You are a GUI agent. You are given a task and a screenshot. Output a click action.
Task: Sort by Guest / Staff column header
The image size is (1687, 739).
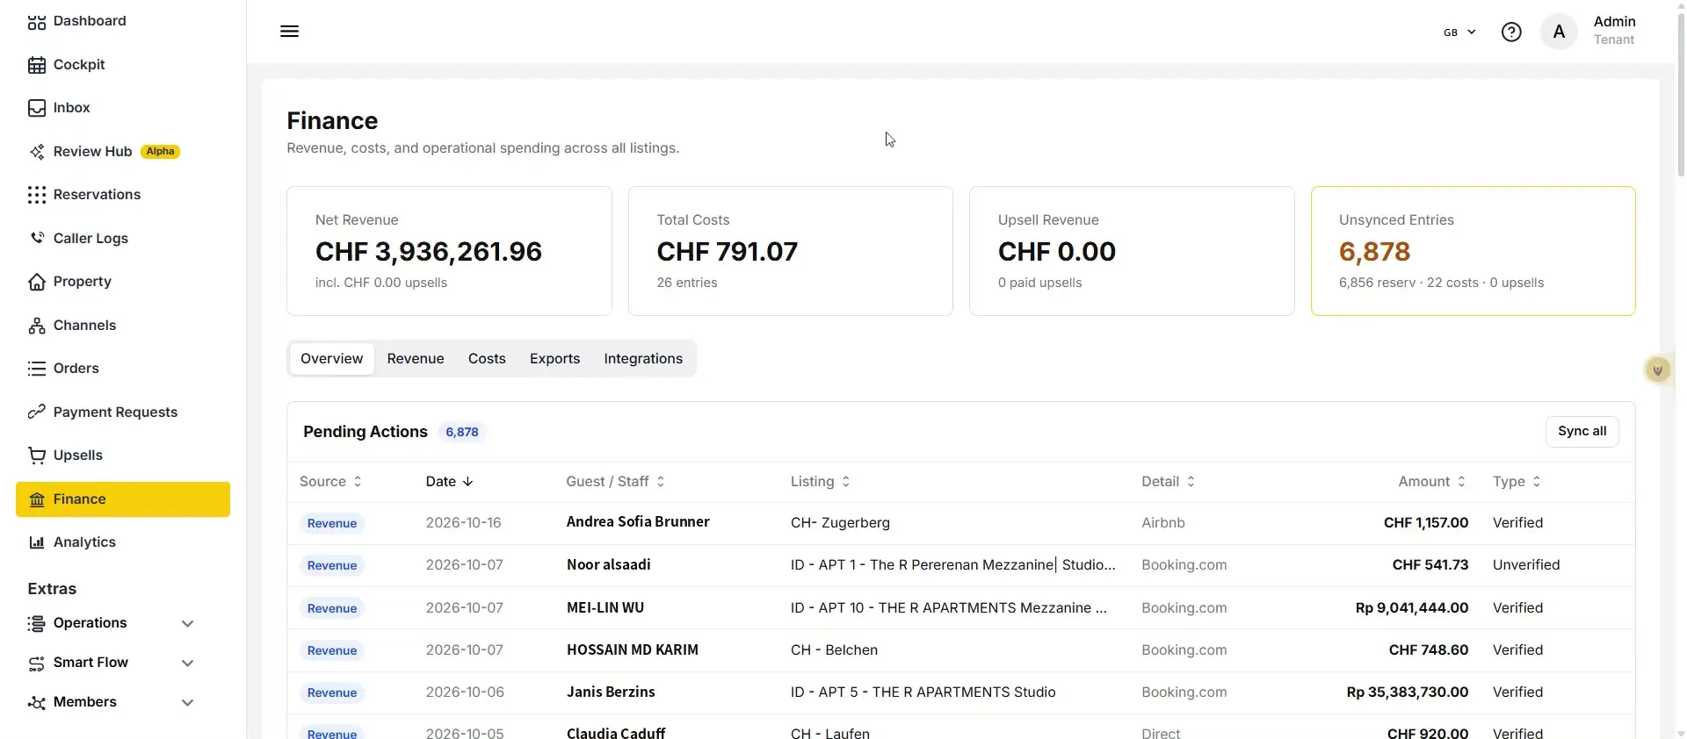click(x=615, y=482)
